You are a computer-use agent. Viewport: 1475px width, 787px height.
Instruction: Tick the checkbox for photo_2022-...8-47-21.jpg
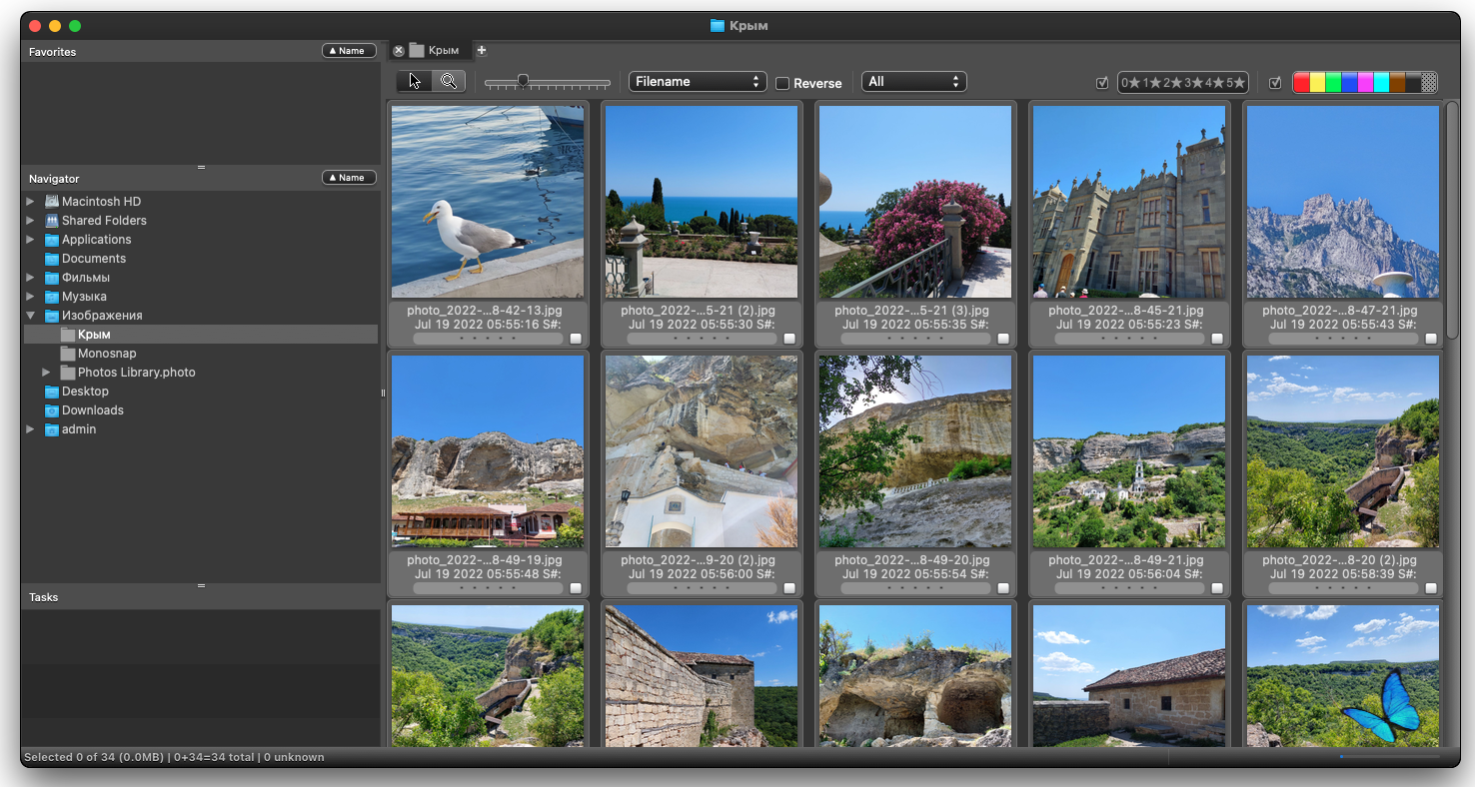(x=1431, y=339)
